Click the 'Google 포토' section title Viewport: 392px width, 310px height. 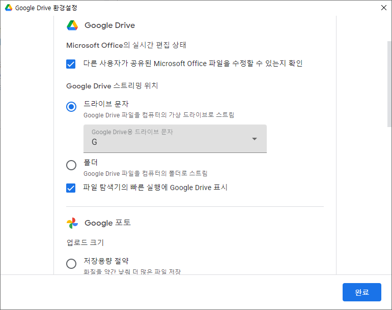click(x=107, y=223)
